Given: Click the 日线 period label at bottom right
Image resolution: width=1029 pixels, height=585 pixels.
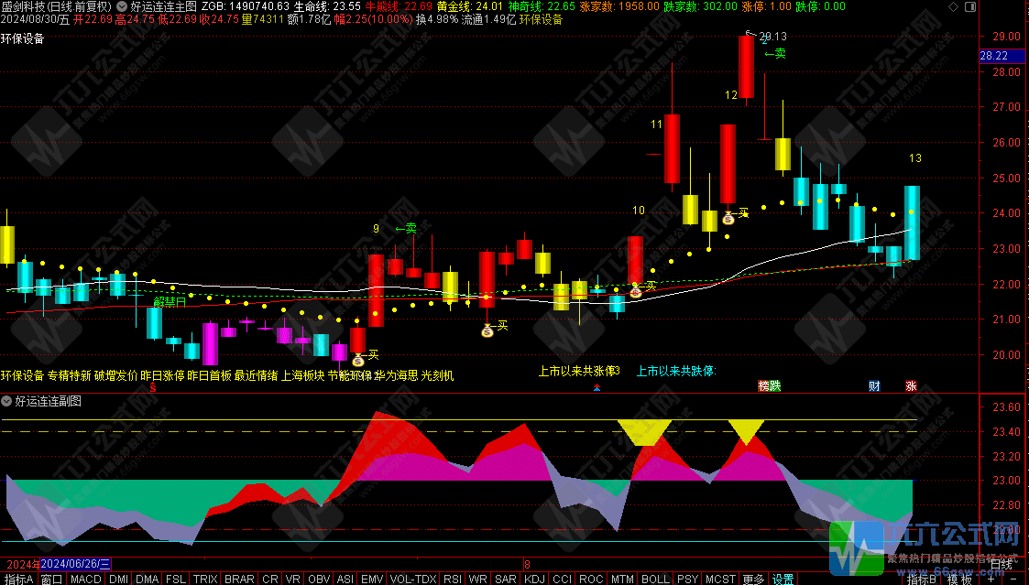Looking at the screenshot, I should click(1001, 565).
